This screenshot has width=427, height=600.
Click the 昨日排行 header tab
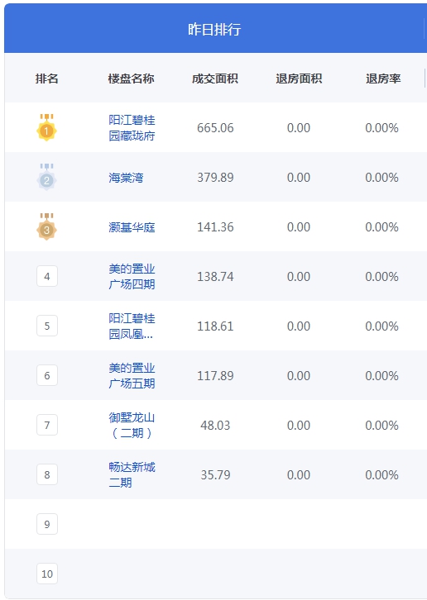[x=214, y=29]
